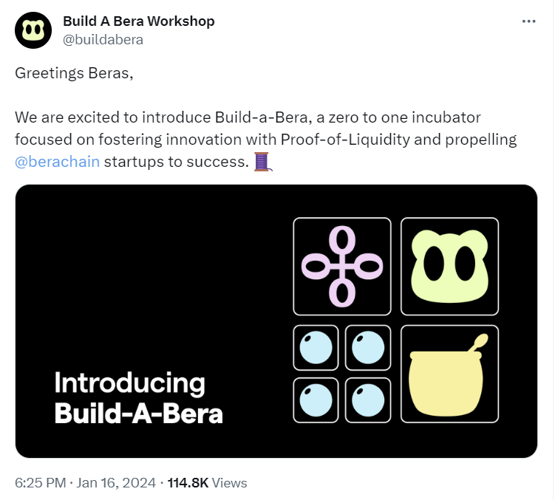The image size is (558, 500).
Task: Open the 114.8K Views count
Action: click(207, 483)
